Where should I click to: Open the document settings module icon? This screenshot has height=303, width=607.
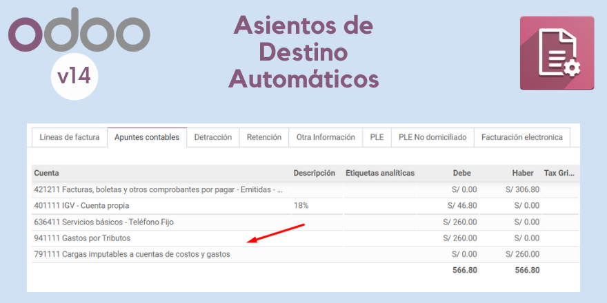point(557,53)
